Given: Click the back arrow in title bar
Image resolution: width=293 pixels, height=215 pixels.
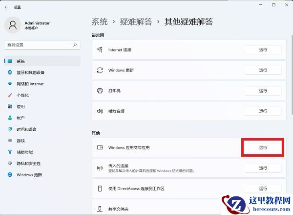Looking at the screenshot, I should [x=6, y=7].
